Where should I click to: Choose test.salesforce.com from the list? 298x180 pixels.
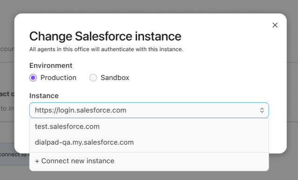click(x=149, y=127)
